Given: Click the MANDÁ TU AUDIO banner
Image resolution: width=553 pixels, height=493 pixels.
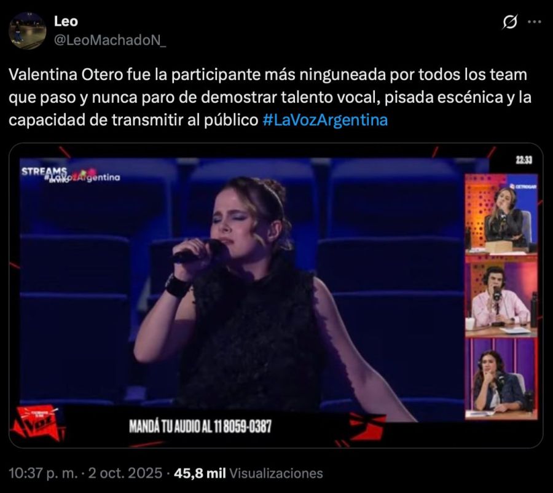Looking at the screenshot, I should 200,426.
